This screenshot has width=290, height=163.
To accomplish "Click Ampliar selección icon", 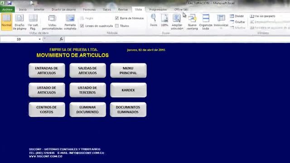I will (177, 22).
